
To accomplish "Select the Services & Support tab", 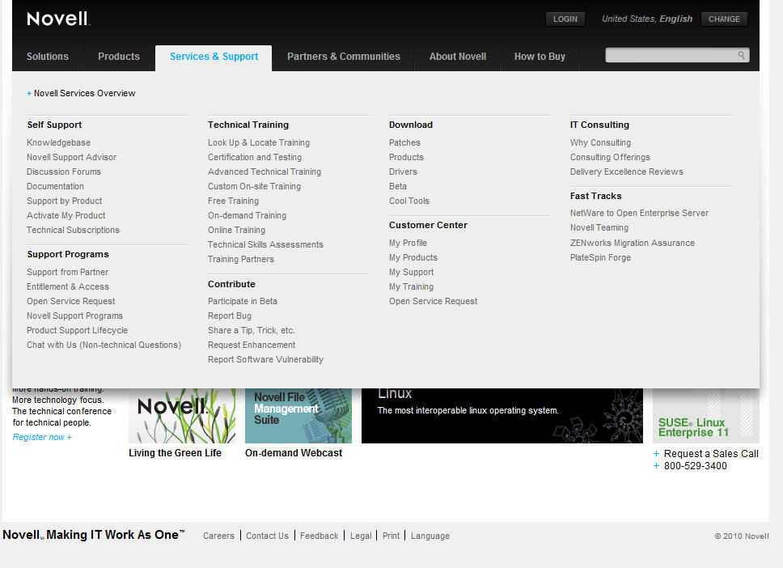I will tap(214, 57).
